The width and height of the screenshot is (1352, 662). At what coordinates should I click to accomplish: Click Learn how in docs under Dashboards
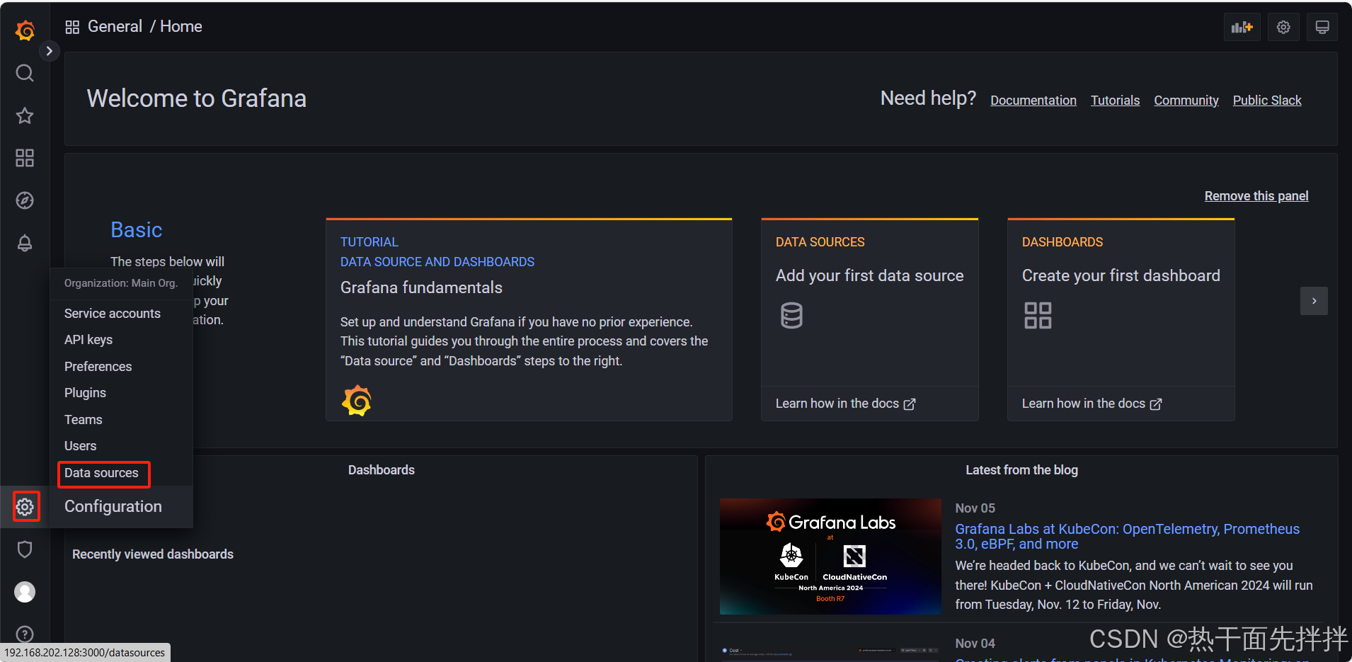(x=1092, y=404)
